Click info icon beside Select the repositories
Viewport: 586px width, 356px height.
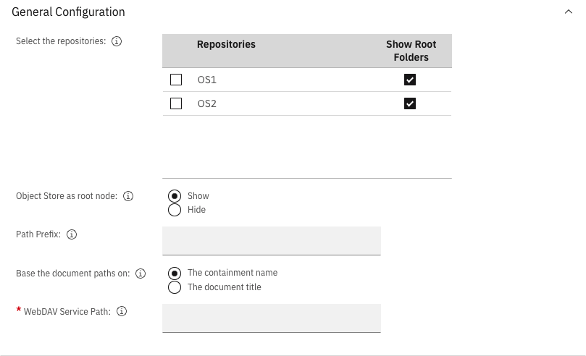[117, 41]
